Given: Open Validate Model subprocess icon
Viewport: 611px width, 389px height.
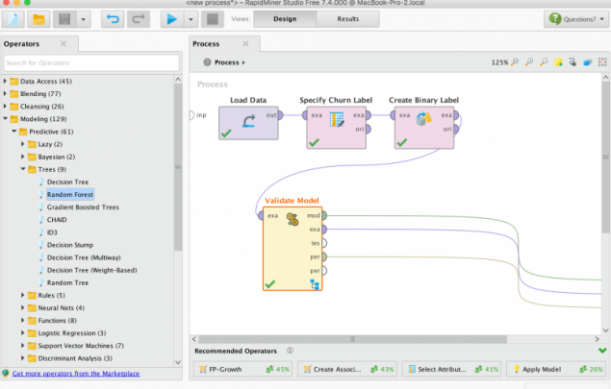Looking at the screenshot, I should (315, 284).
